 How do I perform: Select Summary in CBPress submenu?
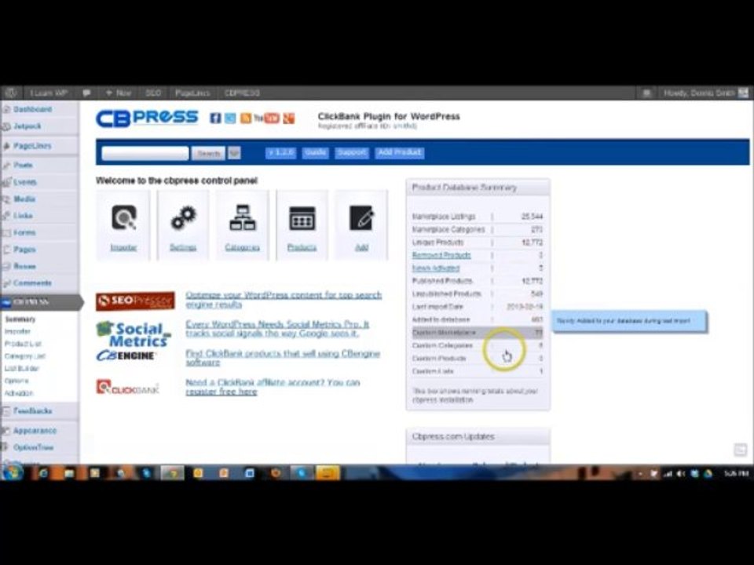click(20, 319)
